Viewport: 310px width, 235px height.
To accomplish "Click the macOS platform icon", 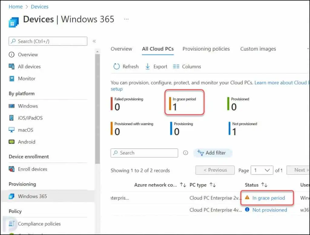I will (12, 130).
